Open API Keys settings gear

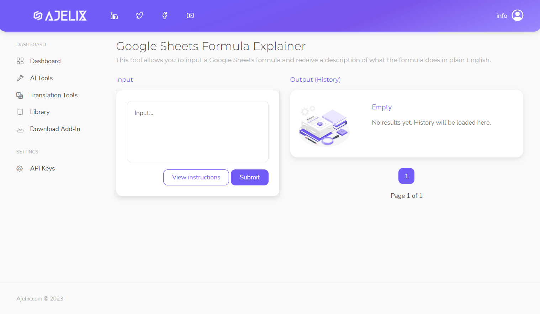pyautogui.click(x=20, y=168)
